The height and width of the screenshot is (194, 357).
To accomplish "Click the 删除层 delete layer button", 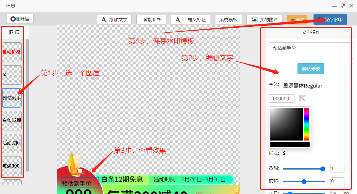I will [20, 19].
